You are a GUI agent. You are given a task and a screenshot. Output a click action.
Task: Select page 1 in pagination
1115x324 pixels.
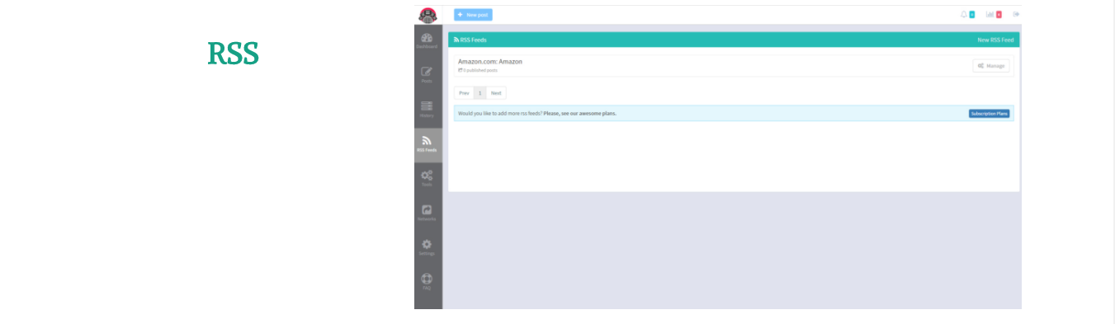pos(480,93)
